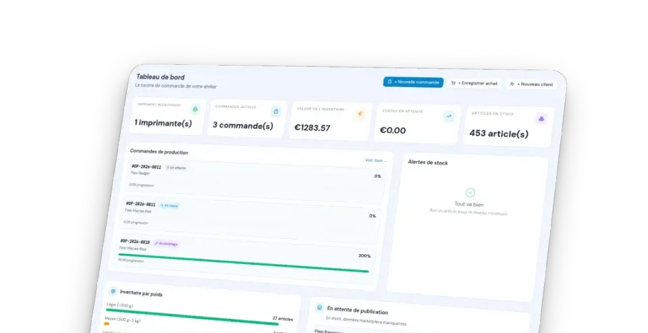The width and height of the screenshot is (648, 333).
Task: Click the Léger (<500 g) inventory bar
Action: pos(192,317)
